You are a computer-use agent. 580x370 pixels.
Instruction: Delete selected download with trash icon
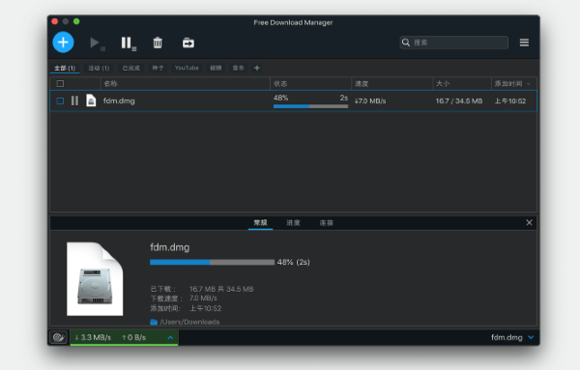[158, 43]
